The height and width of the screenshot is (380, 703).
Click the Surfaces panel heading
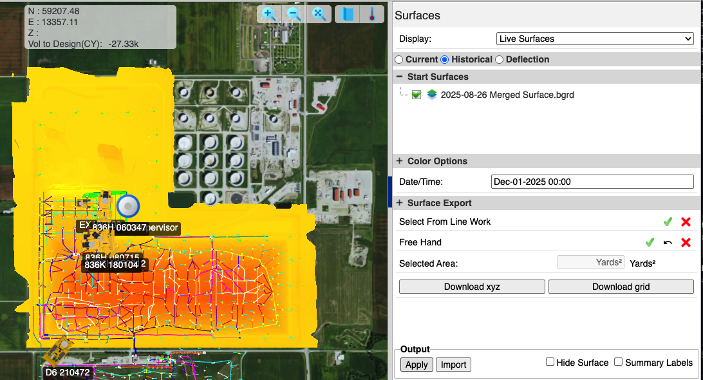[x=417, y=15]
